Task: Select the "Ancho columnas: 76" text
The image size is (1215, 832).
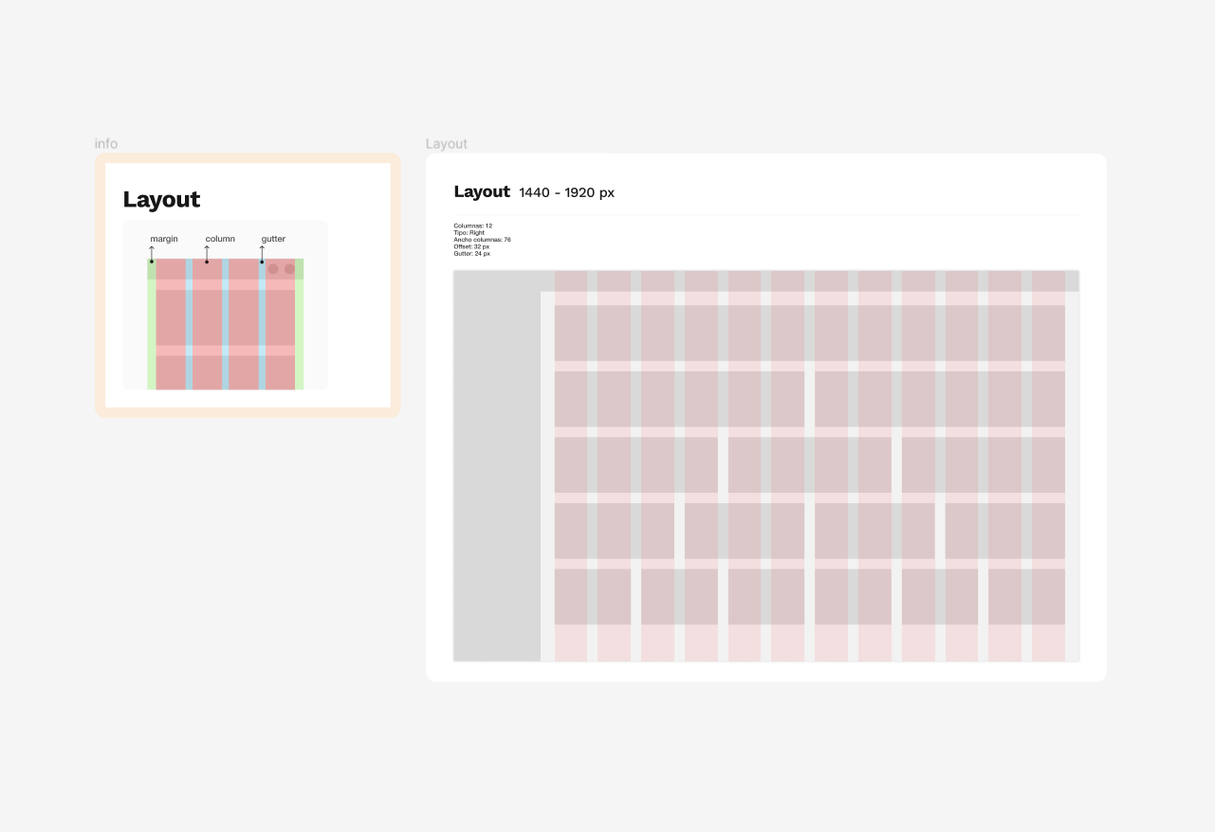Action: point(483,240)
